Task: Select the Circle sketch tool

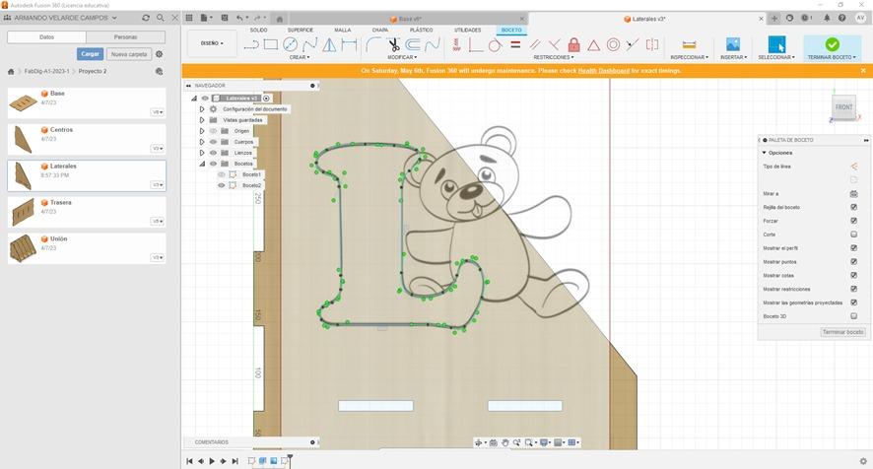Action: [x=290, y=44]
